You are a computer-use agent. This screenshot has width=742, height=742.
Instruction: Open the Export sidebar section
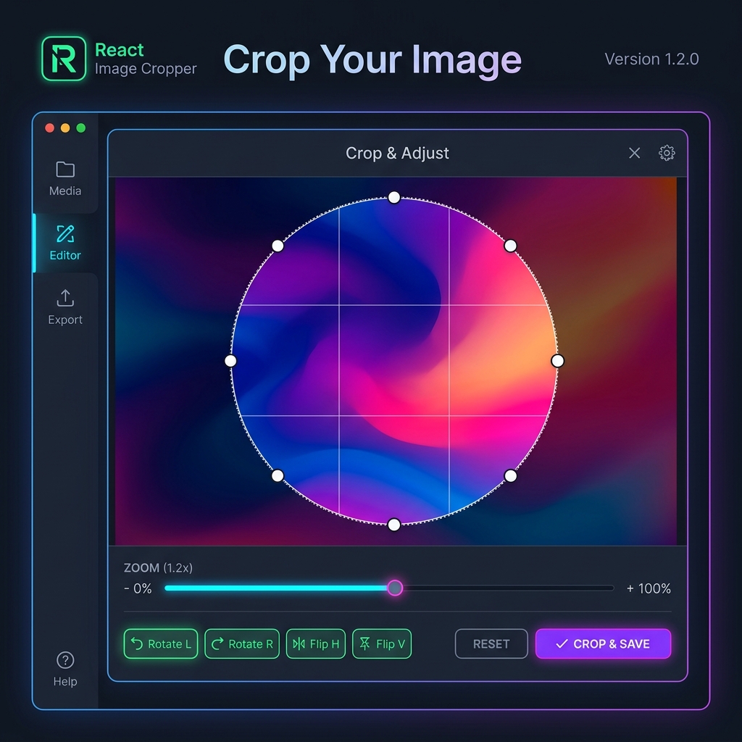pyautogui.click(x=65, y=307)
